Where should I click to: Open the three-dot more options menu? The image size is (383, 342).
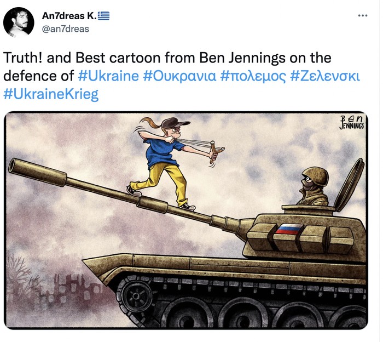pos(362,16)
